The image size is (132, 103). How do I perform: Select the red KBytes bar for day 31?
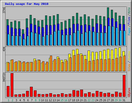coord(124,86)
